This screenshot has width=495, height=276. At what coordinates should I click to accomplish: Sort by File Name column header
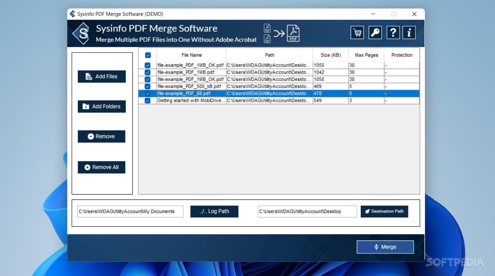click(x=192, y=55)
